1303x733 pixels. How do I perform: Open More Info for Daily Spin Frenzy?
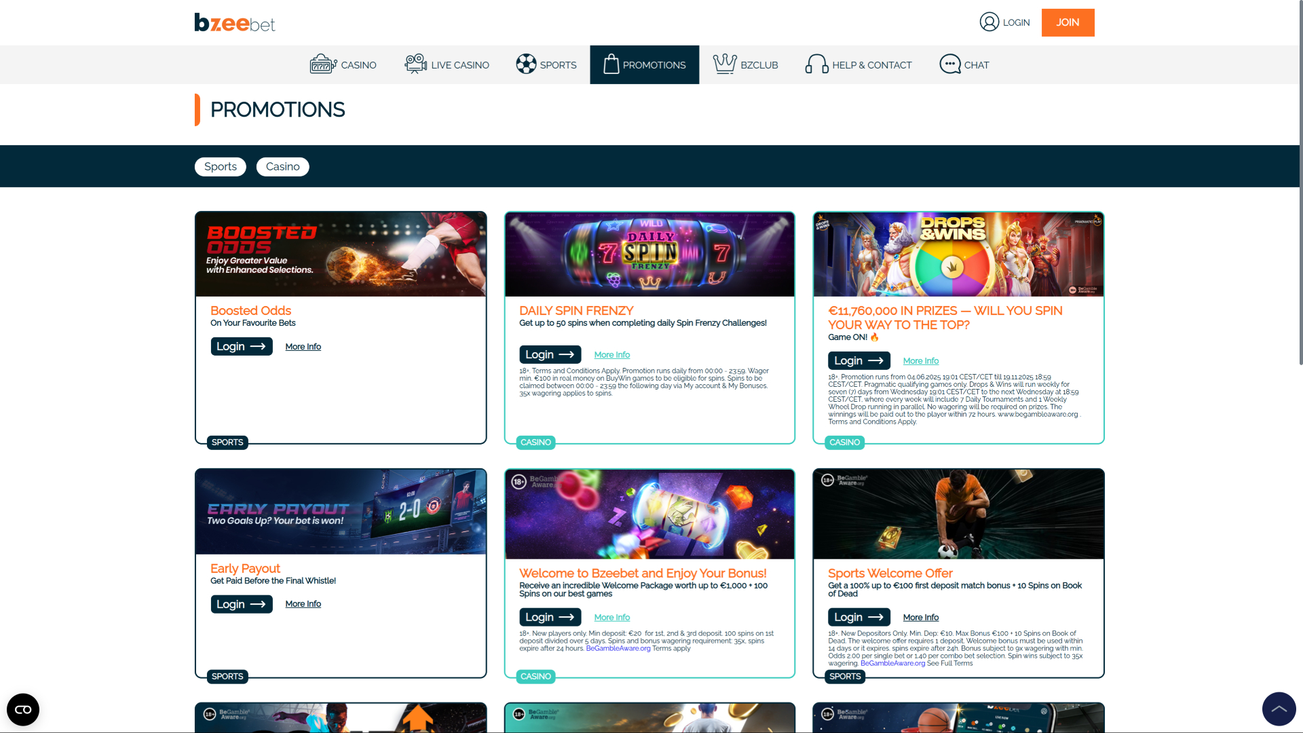(611, 354)
